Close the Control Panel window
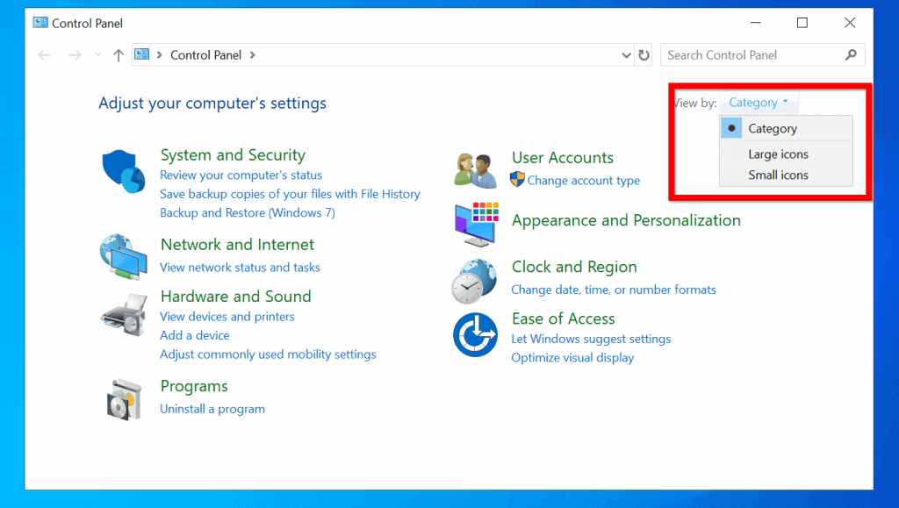The width and height of the screenshot is (899, 508). (x=850, y=23)
